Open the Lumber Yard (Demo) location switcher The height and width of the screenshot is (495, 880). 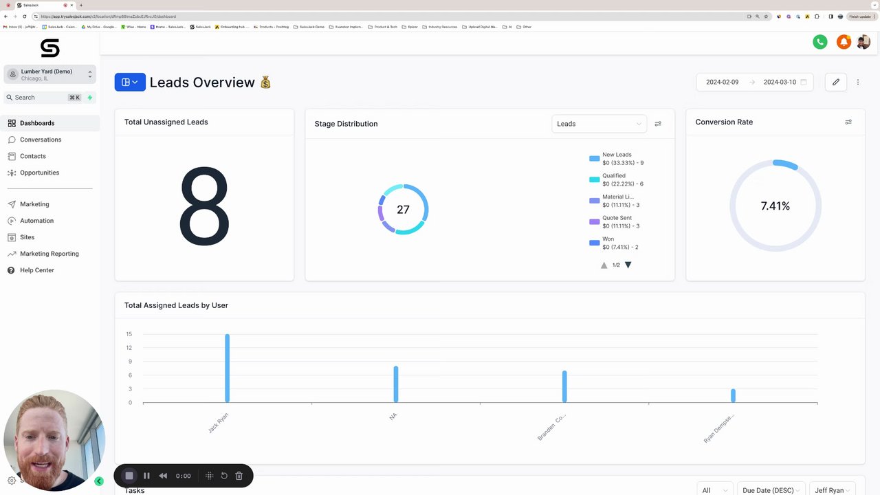50,74
